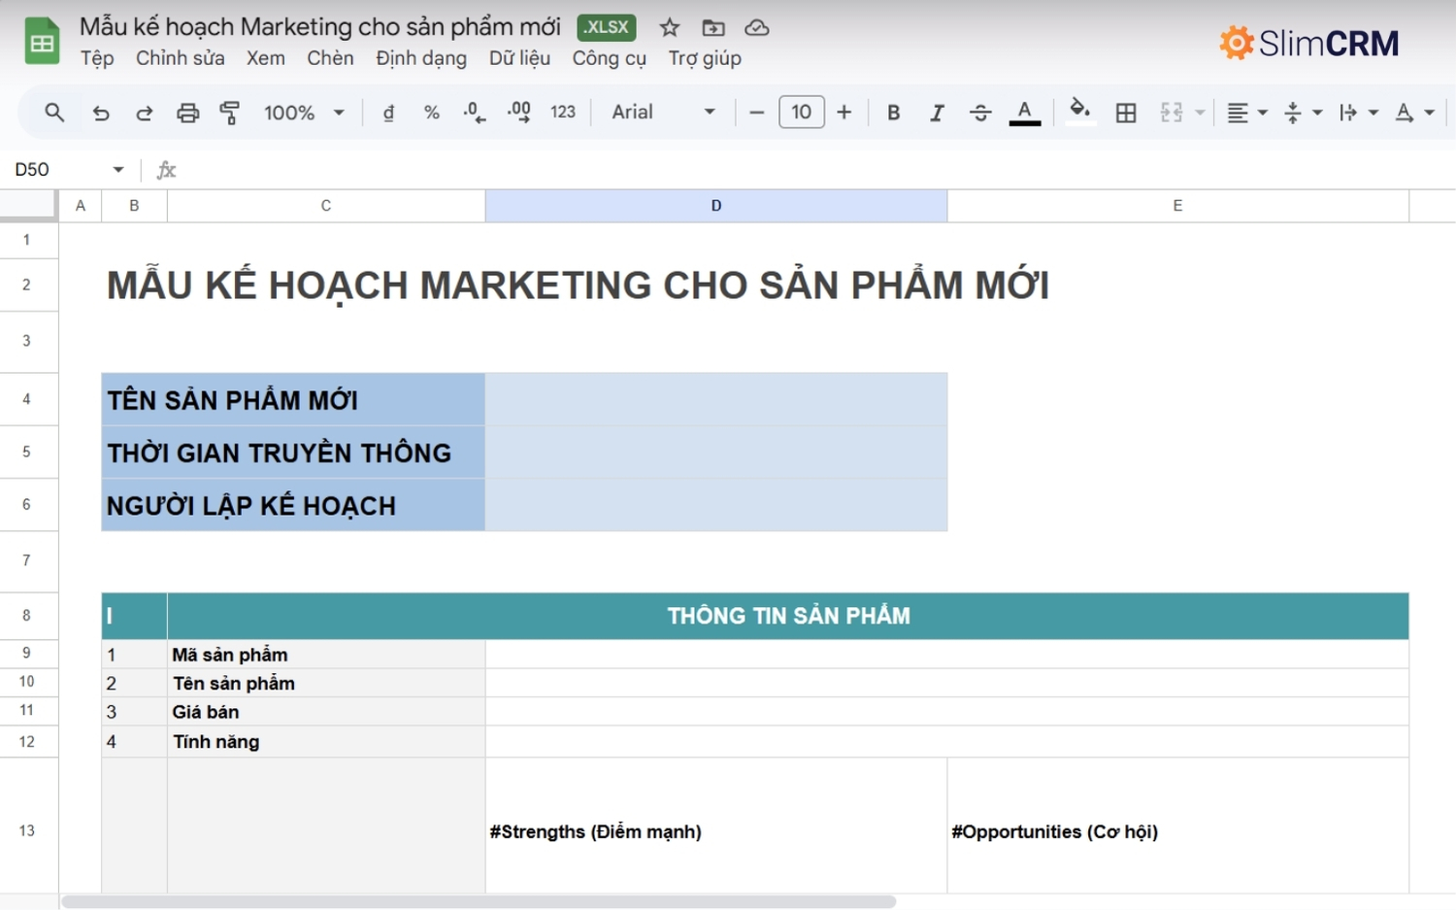Increase font size with plus button
The height and width of the screenshot is (910, 1456).
pyautogui.click(x=844, y=113)
